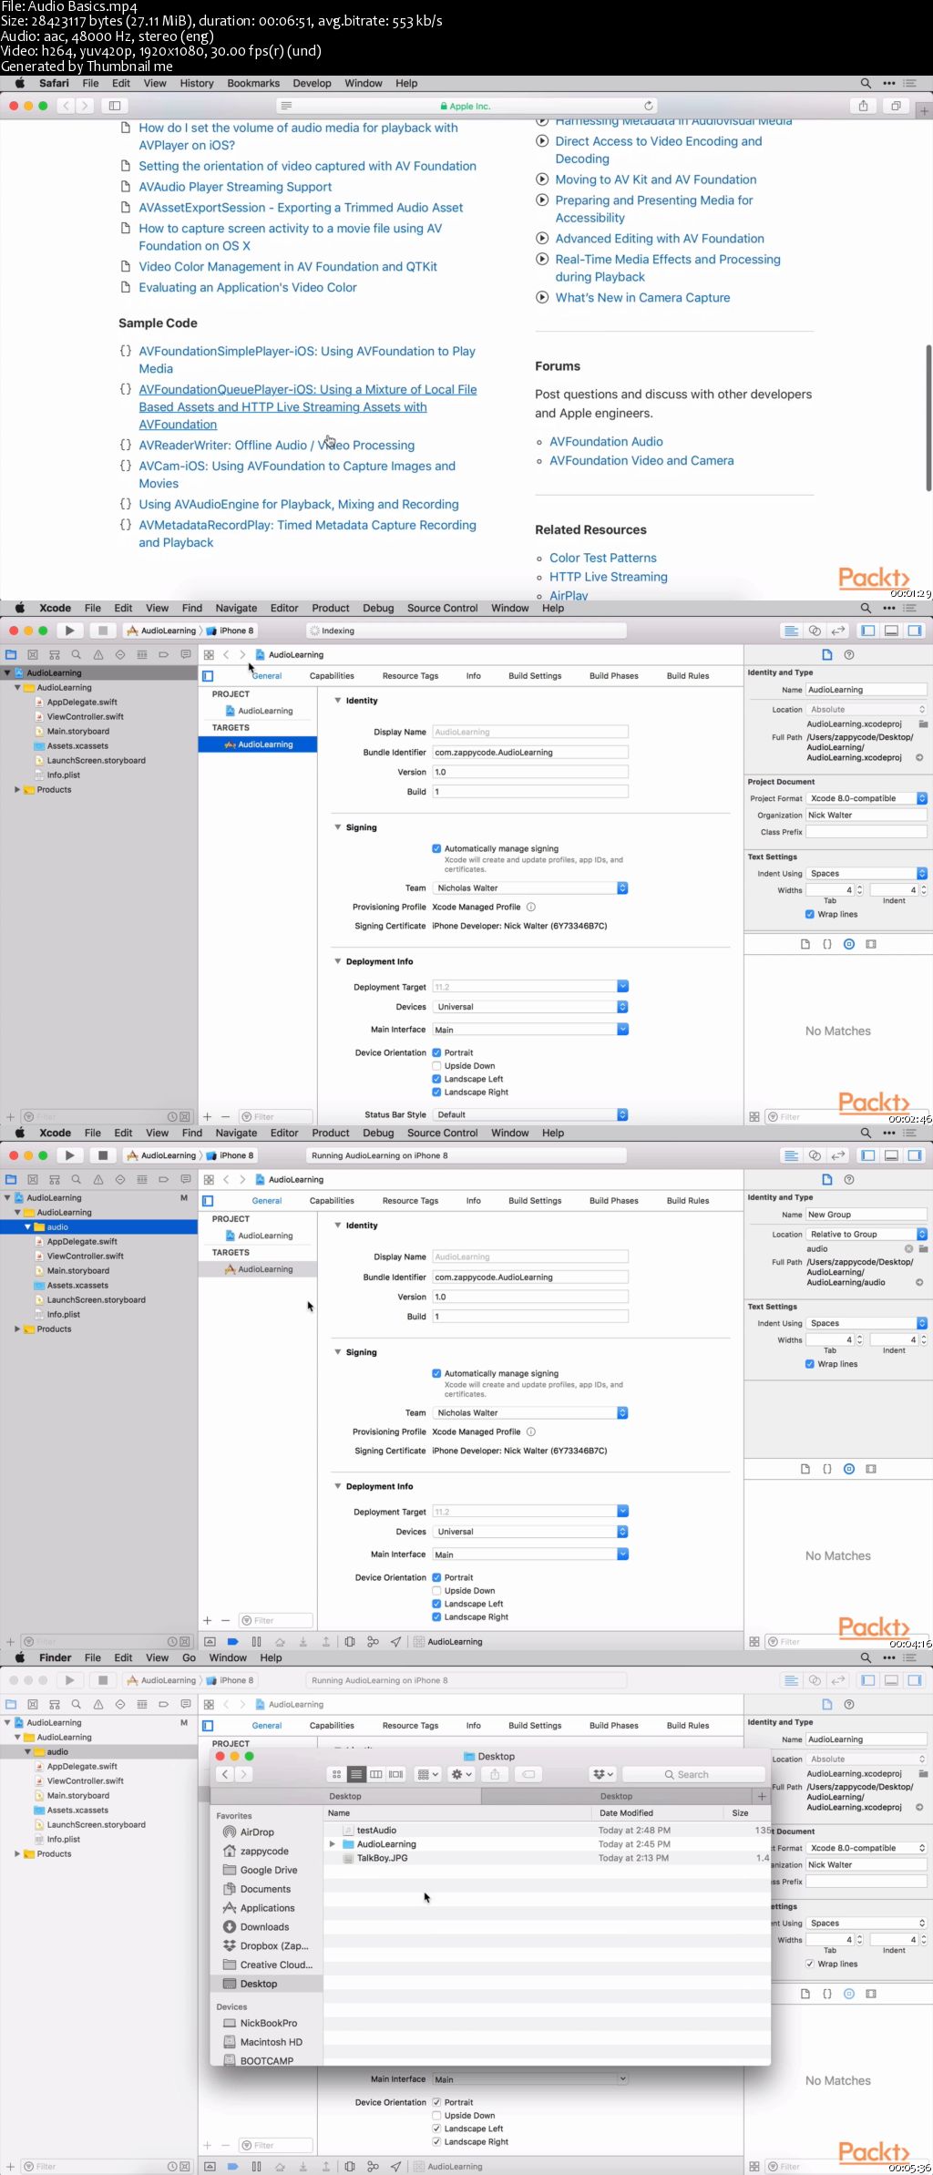Image resolution: width=933 pixels, height=2175 pixels.
Task: Click the Finder Desktop window's Share icon
Action: (x=495, y=1774)
